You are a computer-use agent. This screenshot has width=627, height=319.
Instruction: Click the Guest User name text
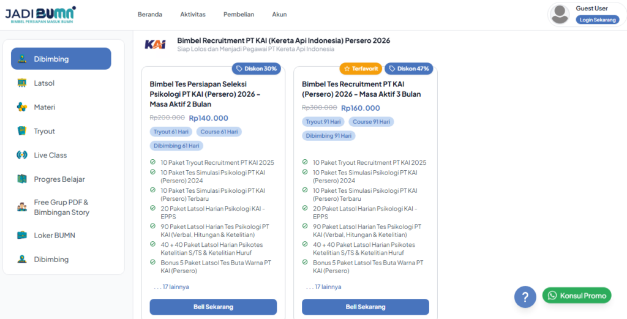click(x=592, y=9)
